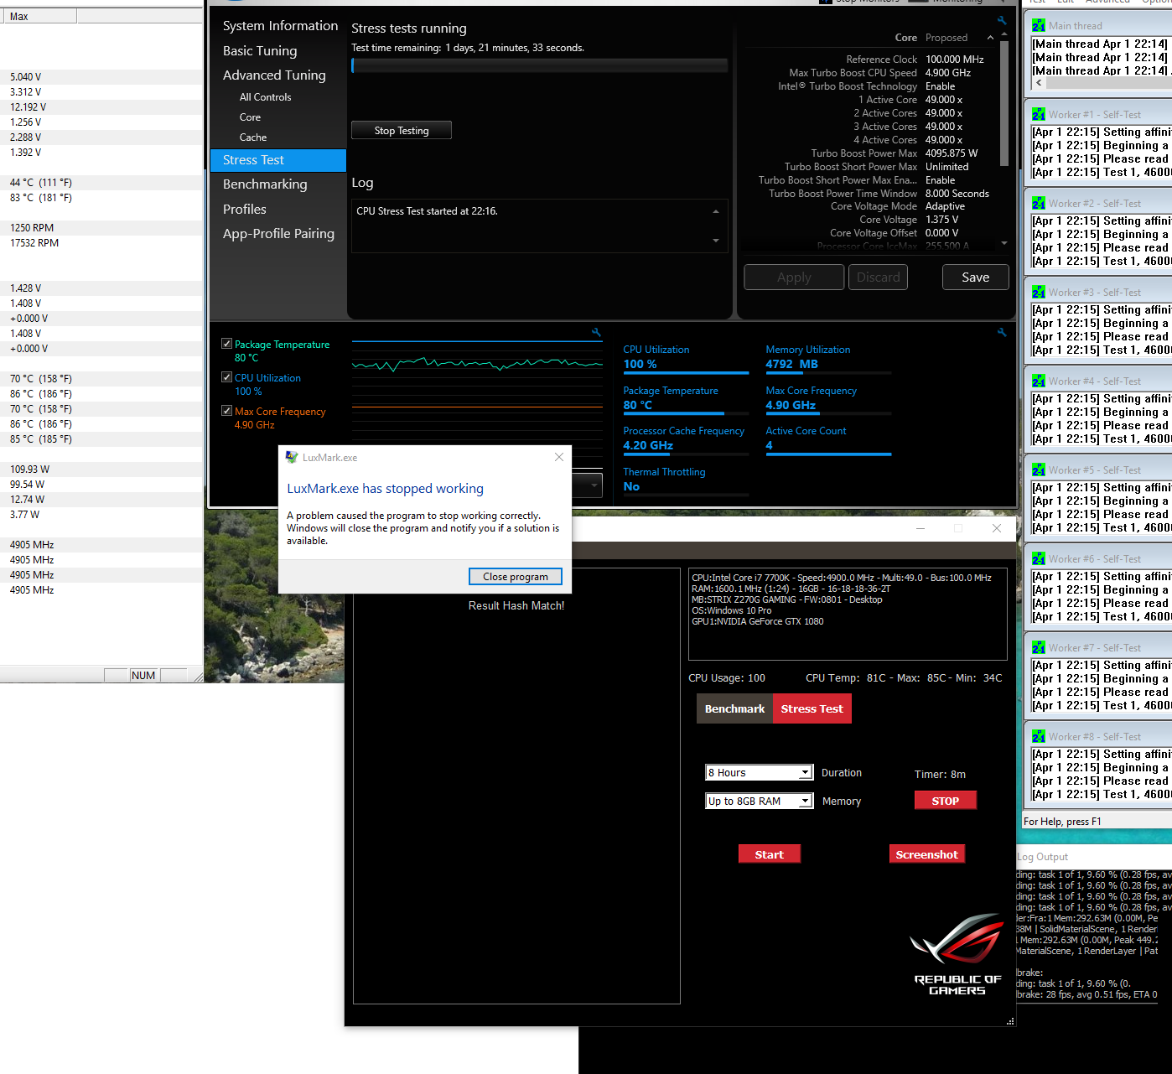Viewport: 1172px width, 1074px height.
Task: Switch to the Benchmark tab in RealBench
Action: click(x=734, y=708)
